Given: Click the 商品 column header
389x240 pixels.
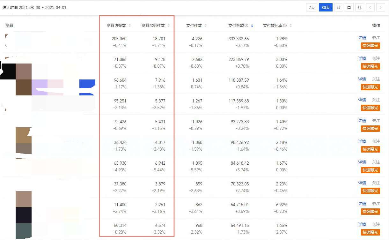Looking at the screenshot, I should point(10,26).
